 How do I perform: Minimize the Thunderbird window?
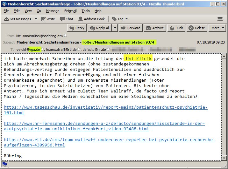(x=212, y=4)
